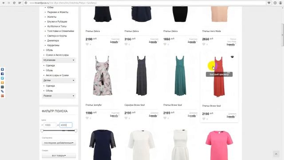Like the 1690 Zalora dress with heart
Viewport: 284px width, 160px height.
(165, 44)
